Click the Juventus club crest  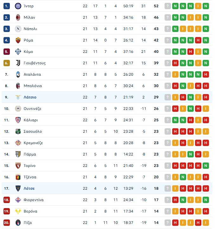point(18,63)
